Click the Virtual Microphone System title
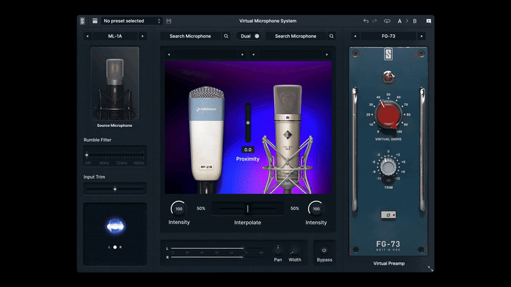This screenshot has height=287, width=511. click(268, 21)
